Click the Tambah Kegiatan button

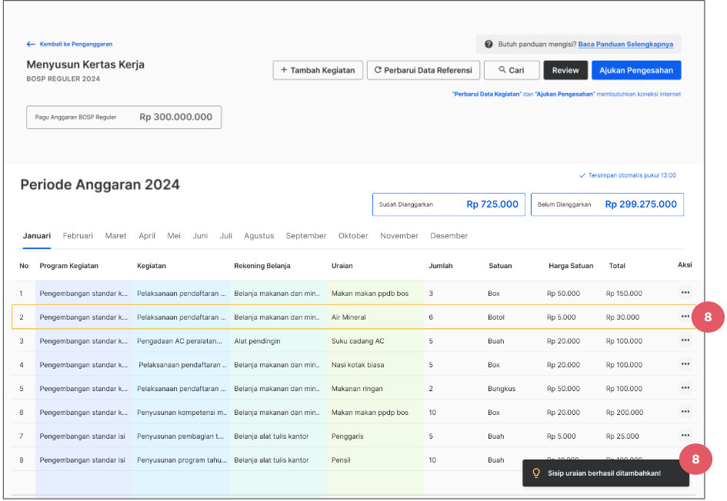[318, 71]
